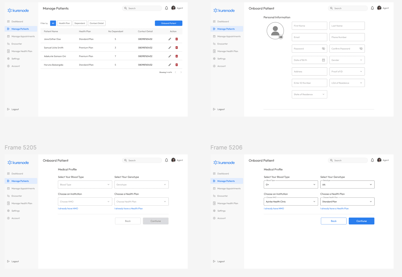The height and width of the screenshot is (277, 402).
Task: Click blue Continue button in Frame 5206
Action: tap(361, 221)
